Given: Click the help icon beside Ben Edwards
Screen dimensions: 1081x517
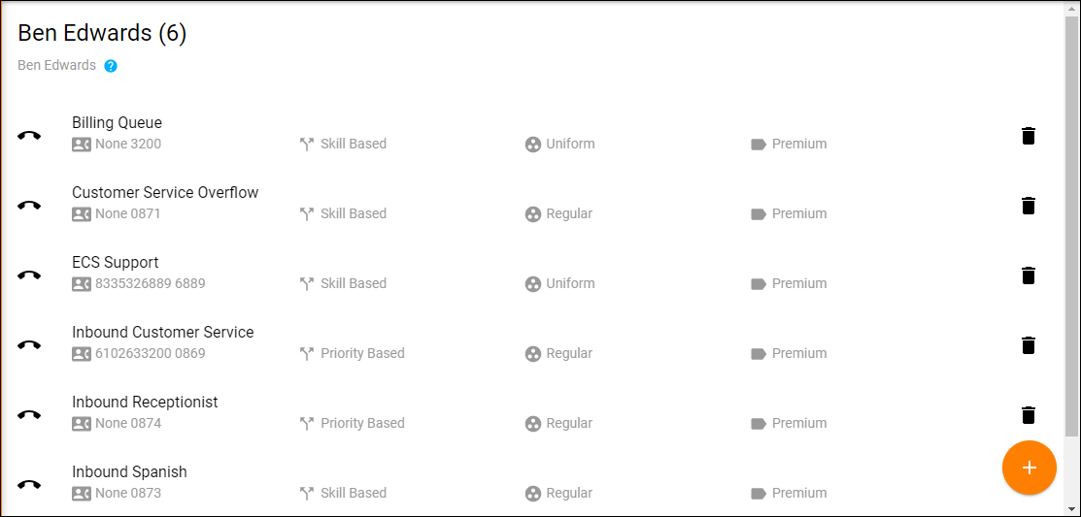Looking at the screenshot, I should 111,66.
